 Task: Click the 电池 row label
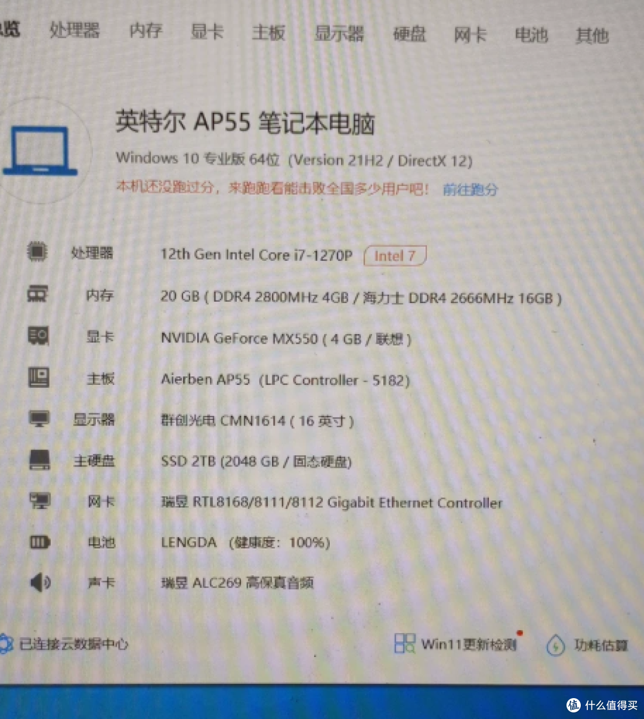tap(101, 542)
